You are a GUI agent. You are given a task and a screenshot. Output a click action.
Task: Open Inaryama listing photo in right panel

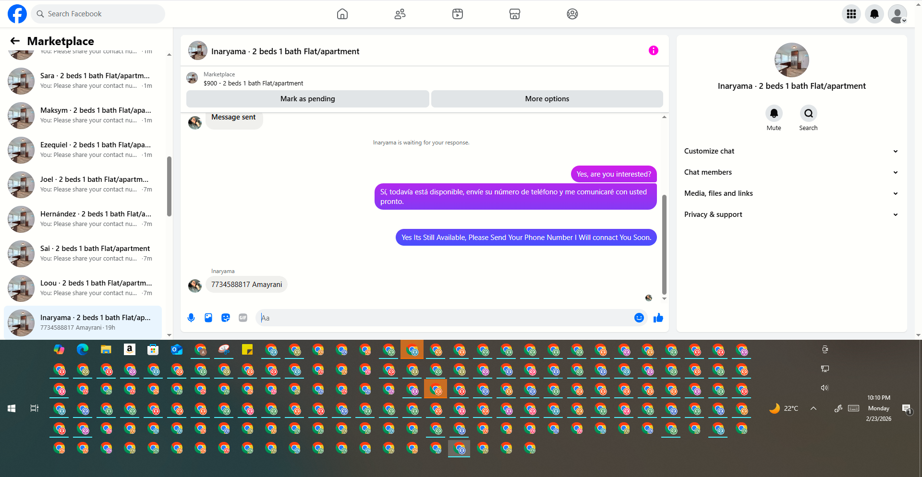coord(792,60)
